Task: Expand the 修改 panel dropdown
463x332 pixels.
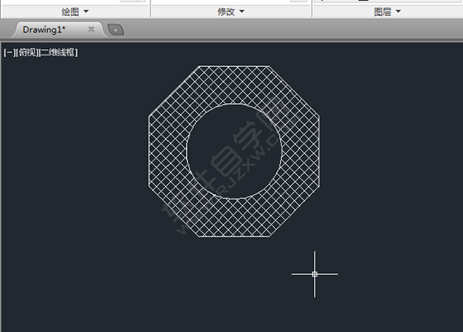Action: pyautogui.click(x=231, y=12)
